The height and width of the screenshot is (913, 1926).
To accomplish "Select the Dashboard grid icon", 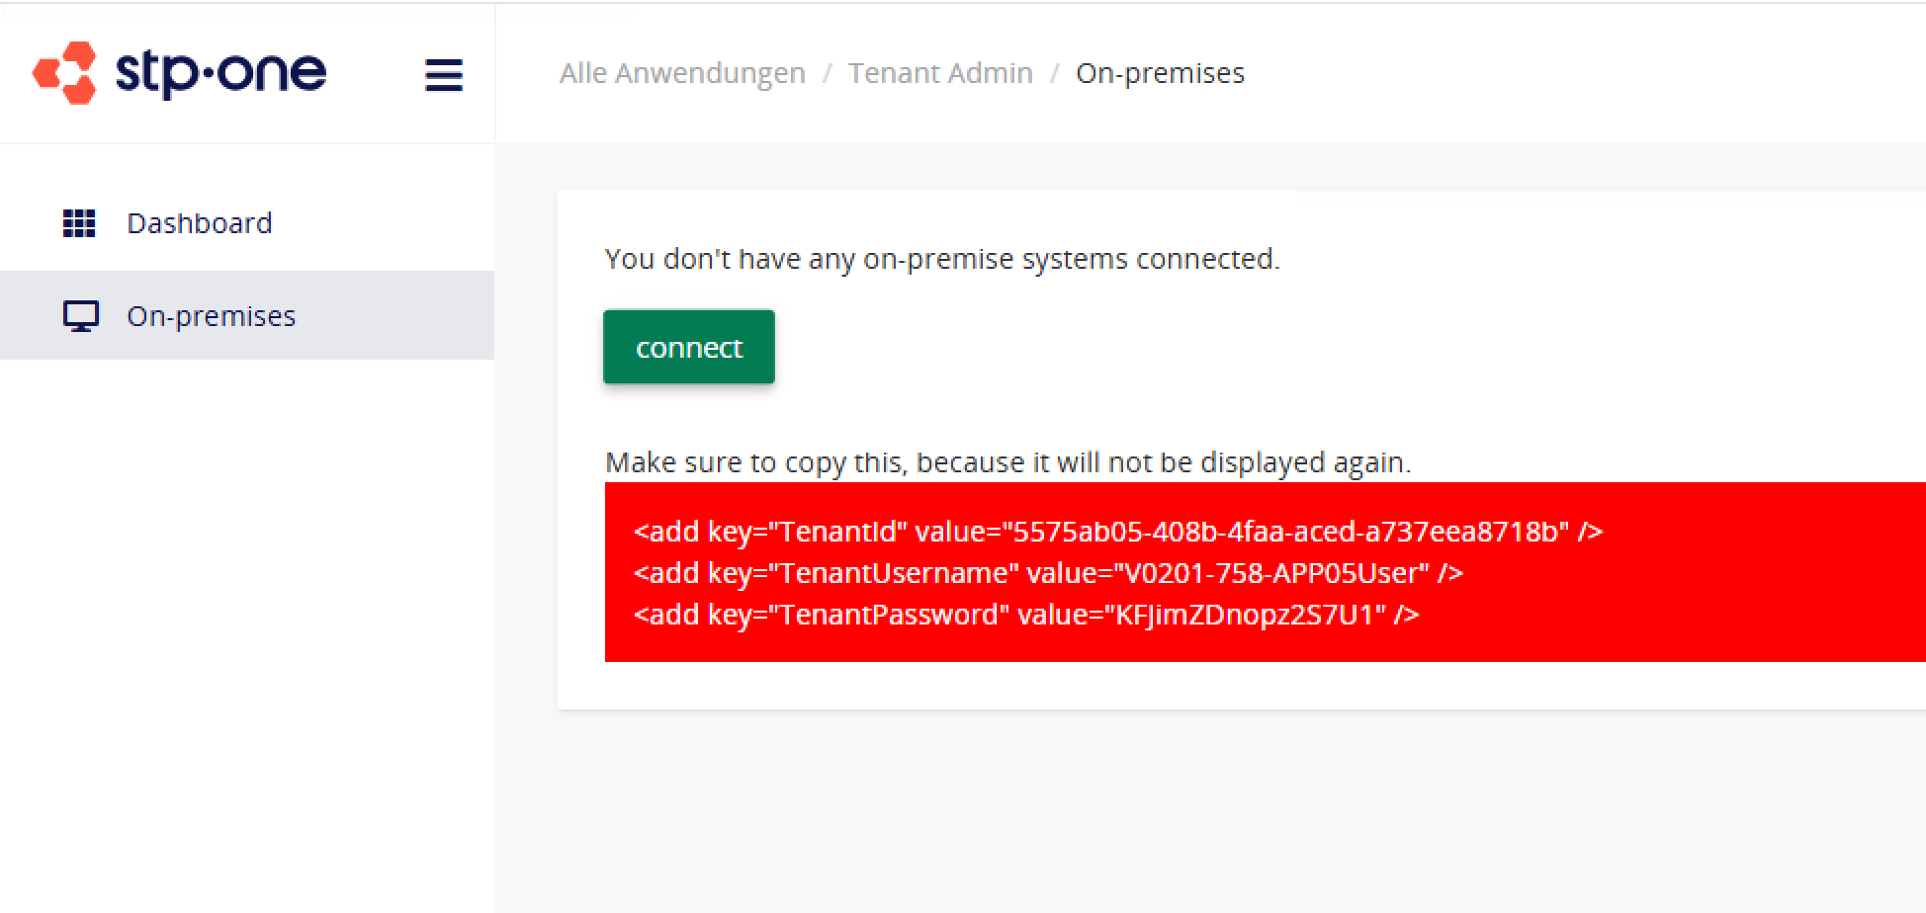I will [x=80, y=223].
